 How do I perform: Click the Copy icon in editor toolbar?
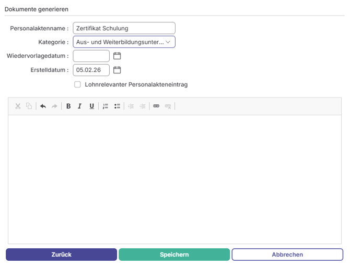[x=29, y=106]
